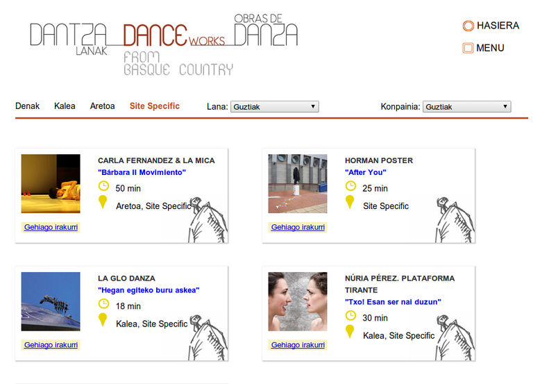Click the HASIERA circle icon

[x=468, y=26]
